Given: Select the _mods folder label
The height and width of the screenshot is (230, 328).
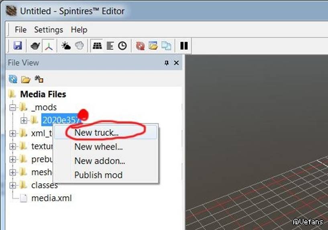Looking at the screenshot, I should (x=44, y=107).
